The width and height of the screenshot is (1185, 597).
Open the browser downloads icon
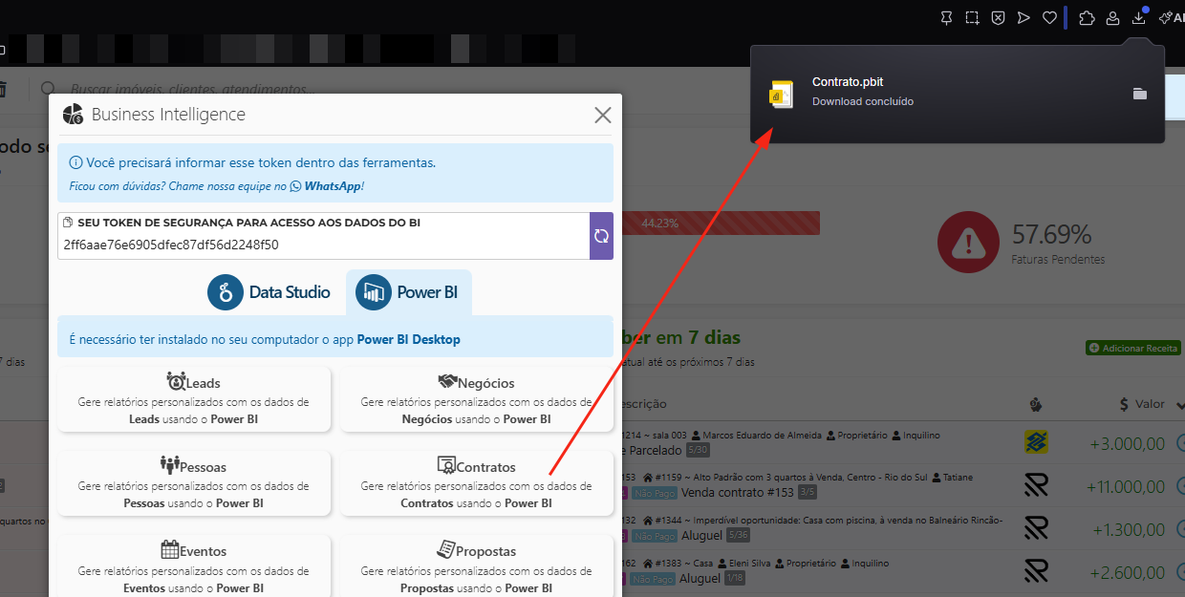[1138, 18]
